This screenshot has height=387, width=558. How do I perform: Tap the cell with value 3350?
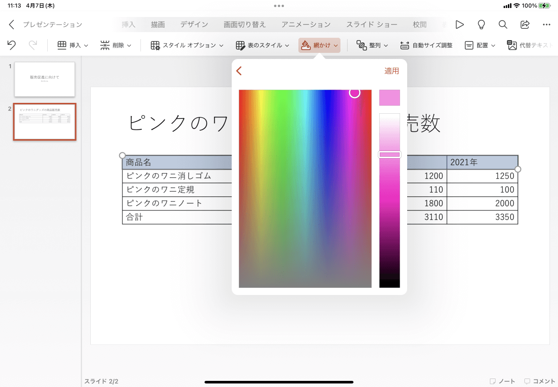[x=482, y=217]
